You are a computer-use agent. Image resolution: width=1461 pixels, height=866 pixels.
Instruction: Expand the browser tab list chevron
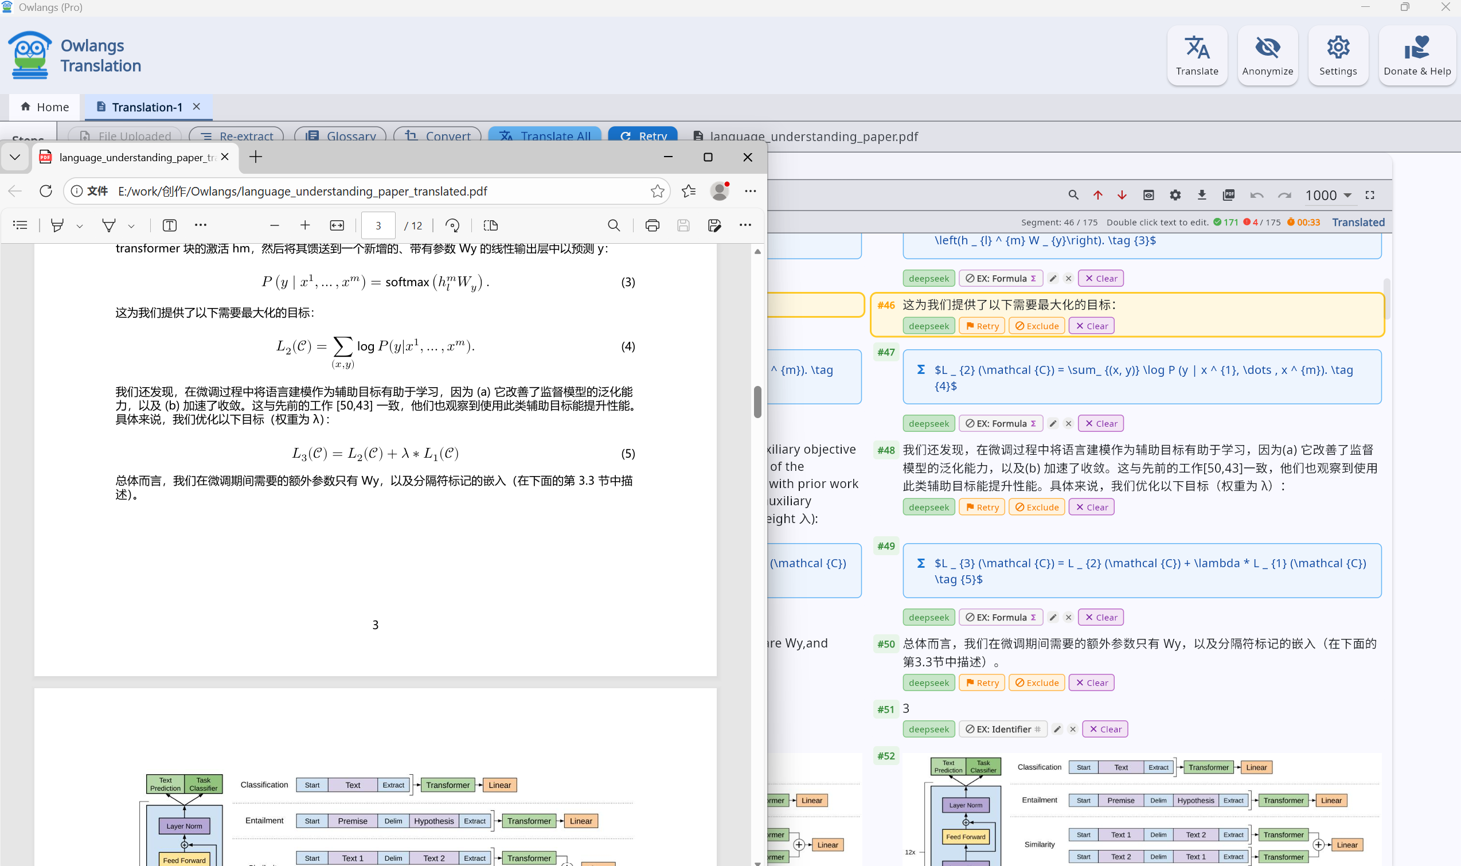point(15,157)
